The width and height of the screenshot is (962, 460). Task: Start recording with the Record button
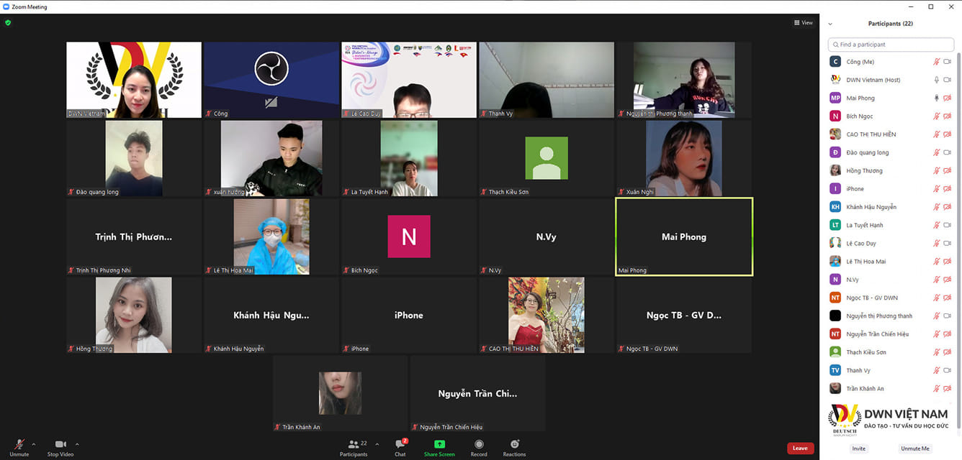[479, 446]
